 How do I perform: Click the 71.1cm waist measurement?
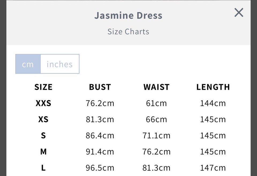[x=156, y=136]
